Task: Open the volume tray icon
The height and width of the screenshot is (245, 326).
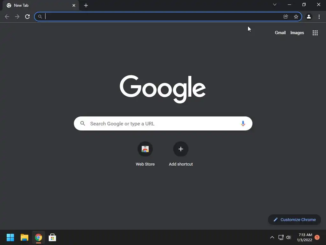Action: click(288, 237)
